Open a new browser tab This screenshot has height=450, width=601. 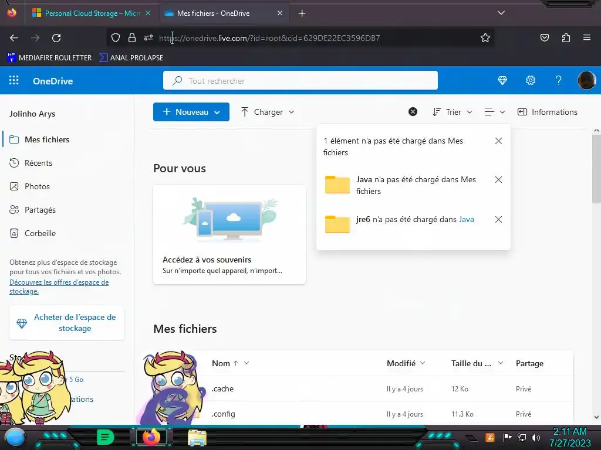tap(302, 13)
